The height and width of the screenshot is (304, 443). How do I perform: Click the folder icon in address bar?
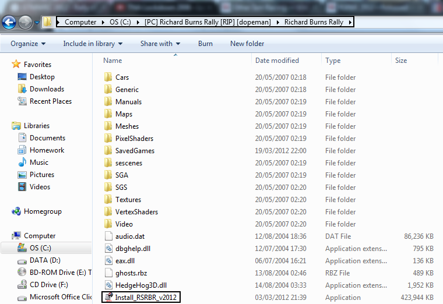coord(47,22)
